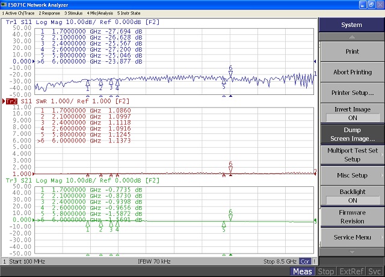Screen dimensions: 385x277
Task: Click marker 5 triangle on Tr1 trace
Action: click(x=224, y=81)
